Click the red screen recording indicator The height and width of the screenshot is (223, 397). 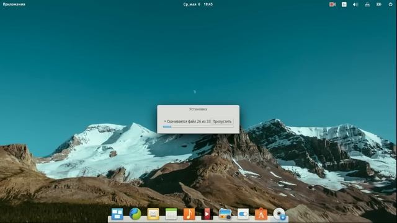click(x=332, y=4)
